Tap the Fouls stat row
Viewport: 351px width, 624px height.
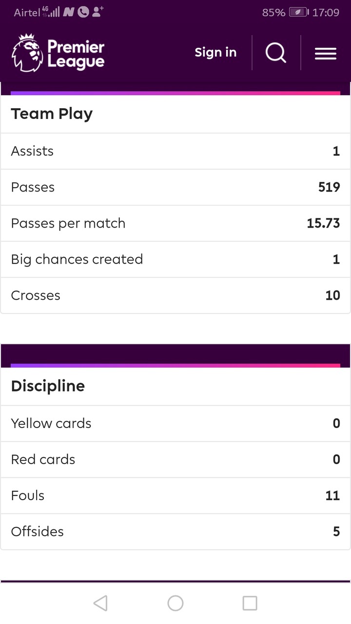175,495
